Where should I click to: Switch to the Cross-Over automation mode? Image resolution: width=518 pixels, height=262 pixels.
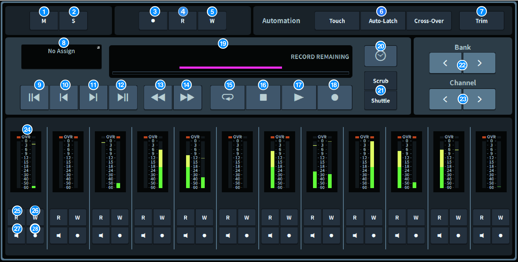pyautogui.click(x=429, y=21)
